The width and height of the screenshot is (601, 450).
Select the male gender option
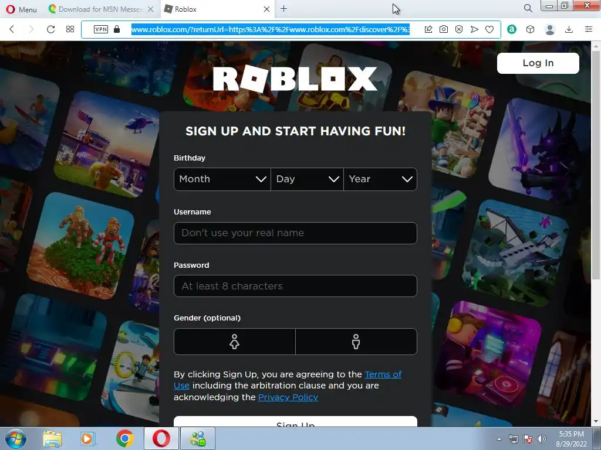click(x=356, y=342)
